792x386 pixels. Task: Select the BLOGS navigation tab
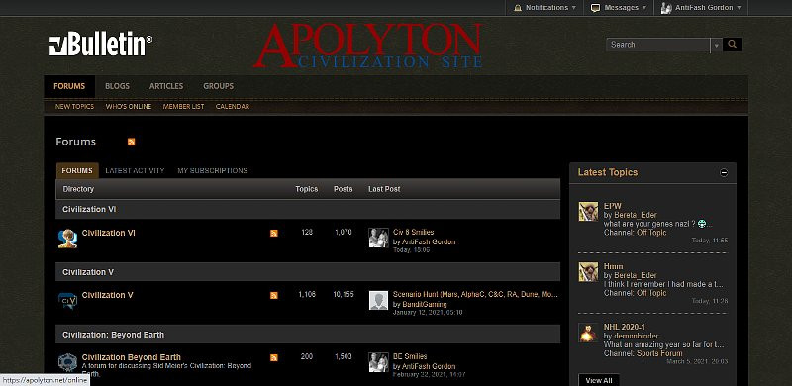click(x=117, y=86)
